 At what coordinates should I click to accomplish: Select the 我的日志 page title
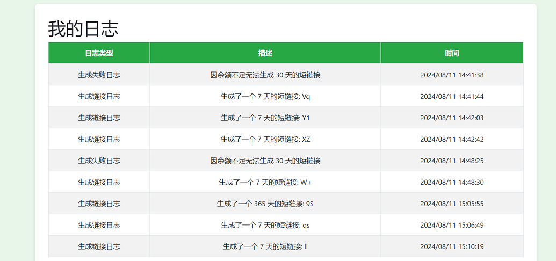83,28
